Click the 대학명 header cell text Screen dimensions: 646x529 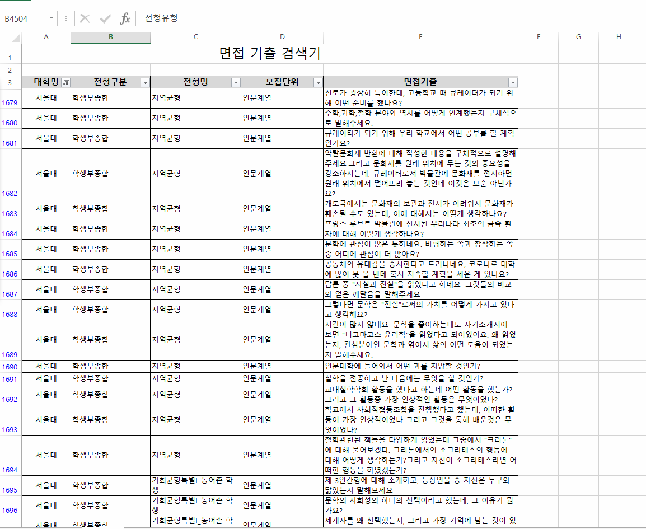46,82
